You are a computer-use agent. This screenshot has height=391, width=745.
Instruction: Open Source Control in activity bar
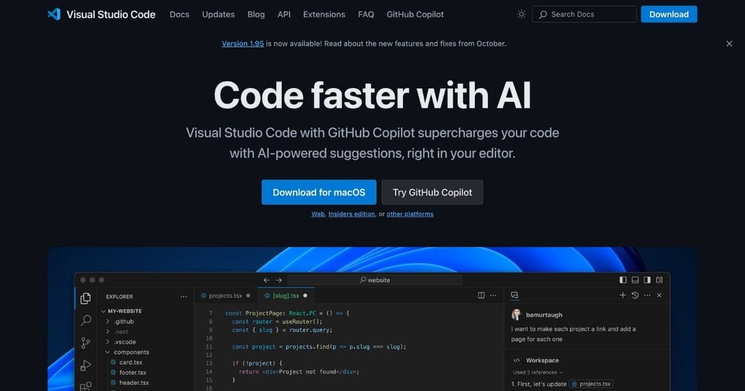[x=86, y=343]
